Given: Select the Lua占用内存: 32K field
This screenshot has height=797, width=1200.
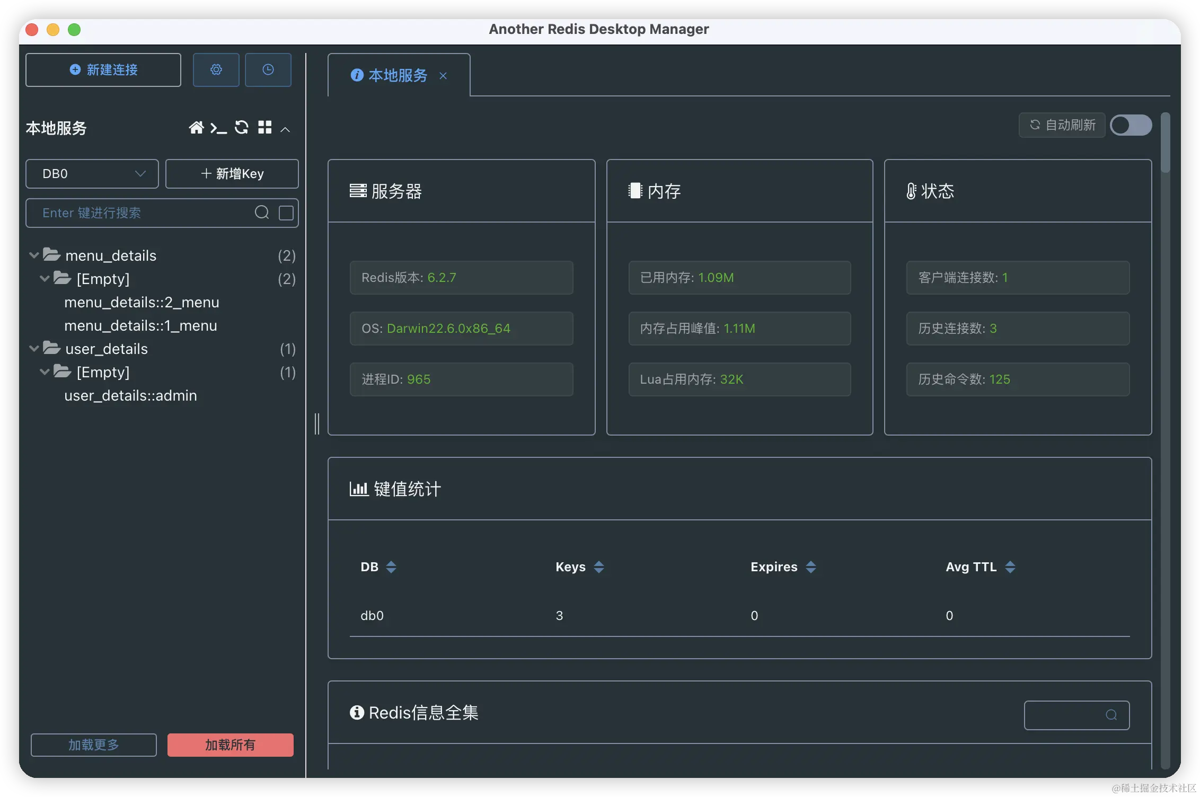Looking at the screenshot, I should pyautogui.click(x=740, y=379).
